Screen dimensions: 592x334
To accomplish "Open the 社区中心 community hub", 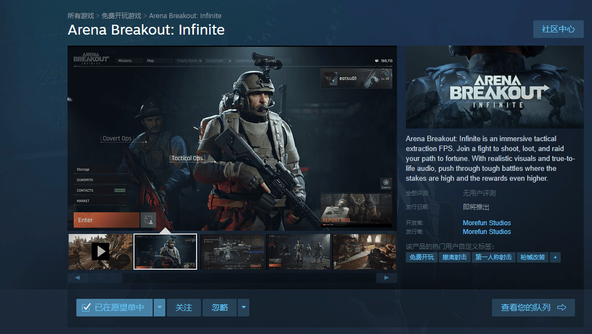I will 558,29.
